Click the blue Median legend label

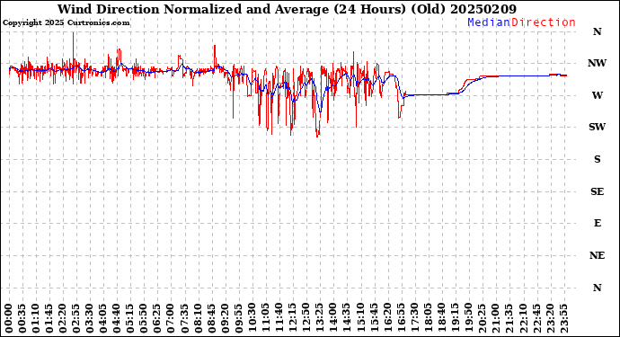point(489,22)
